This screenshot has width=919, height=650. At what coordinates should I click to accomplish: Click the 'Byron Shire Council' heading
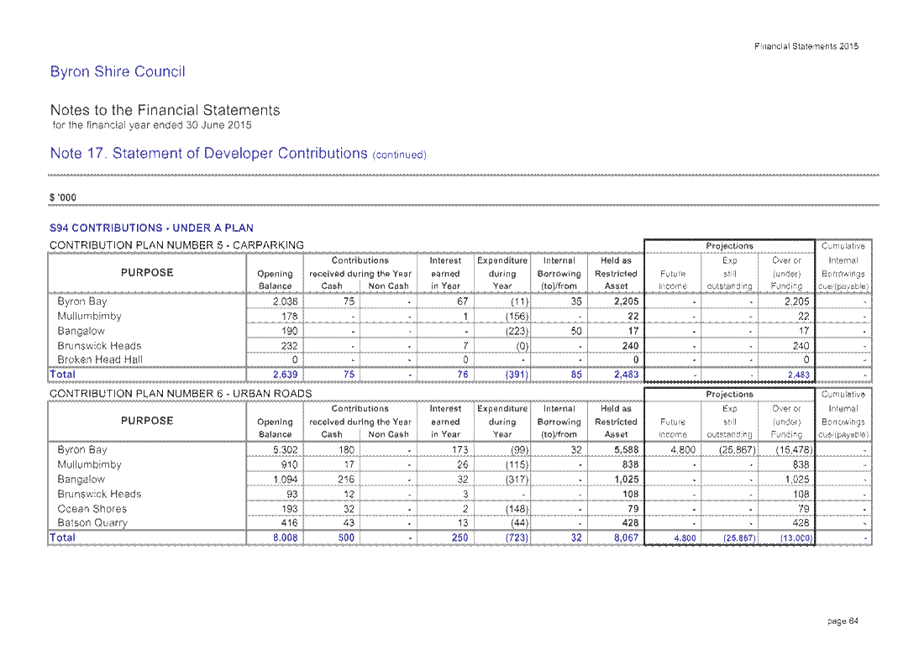tap(118, 71)
